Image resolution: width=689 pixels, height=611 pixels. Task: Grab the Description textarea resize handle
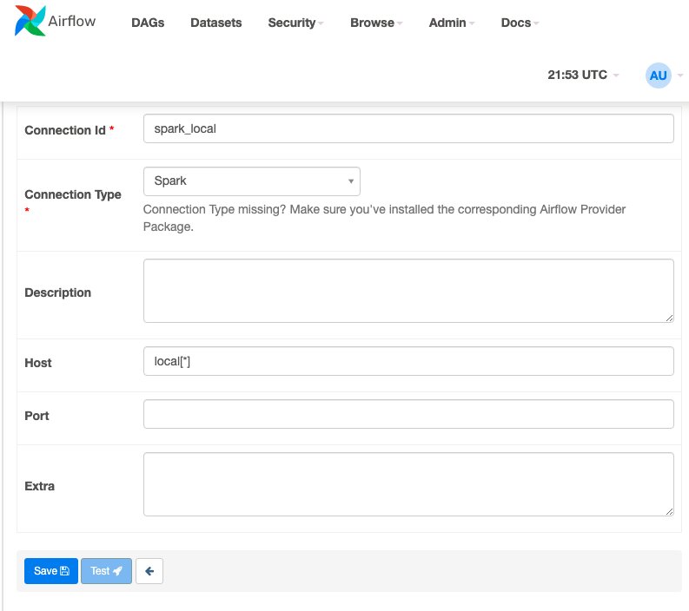(x=669, y=319)
